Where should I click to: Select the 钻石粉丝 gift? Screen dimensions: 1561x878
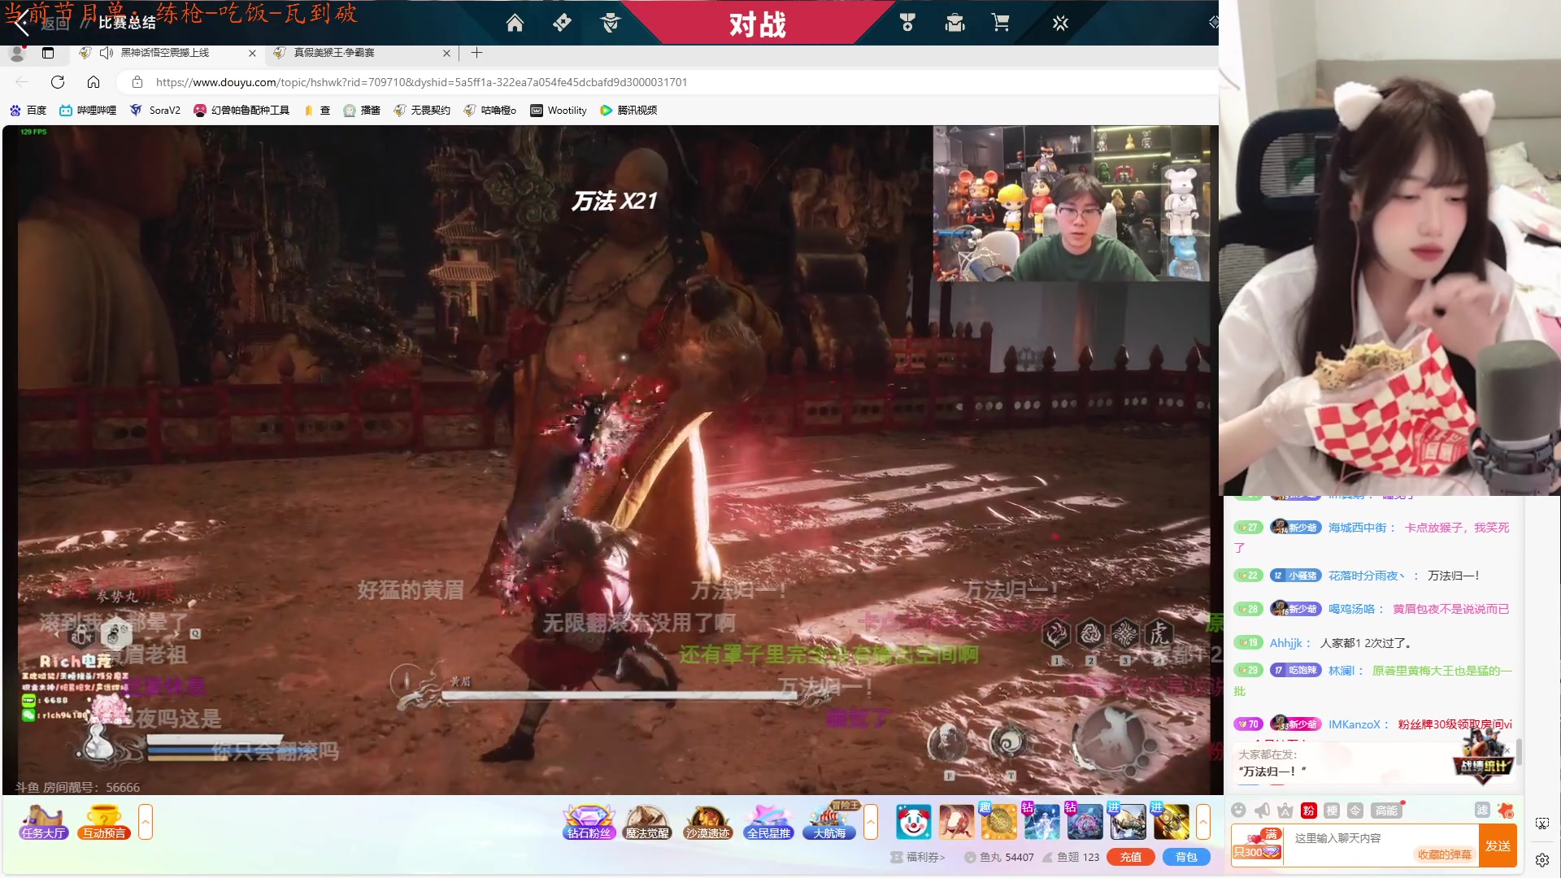[589, 823]
